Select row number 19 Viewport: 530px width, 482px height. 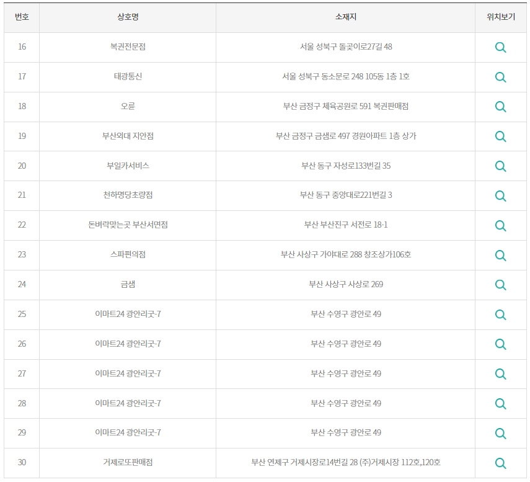(22, 136)
